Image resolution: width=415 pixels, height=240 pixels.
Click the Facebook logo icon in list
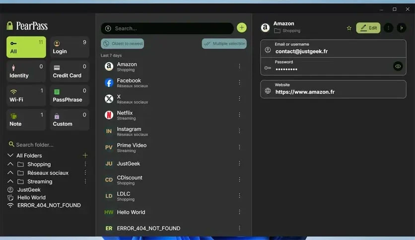pyautogui.click(x=109, y=83)
